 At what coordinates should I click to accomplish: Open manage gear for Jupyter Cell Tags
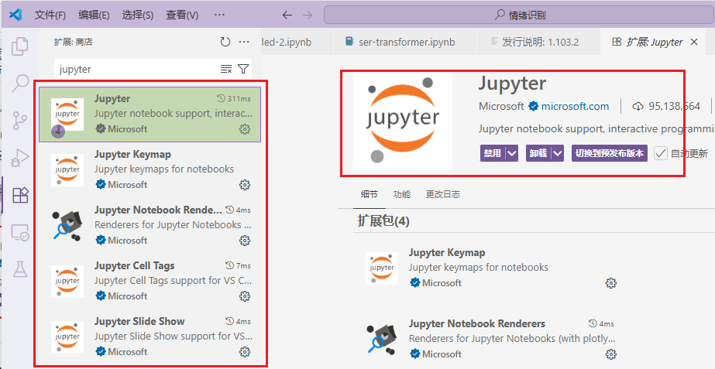tap(245, 296)
